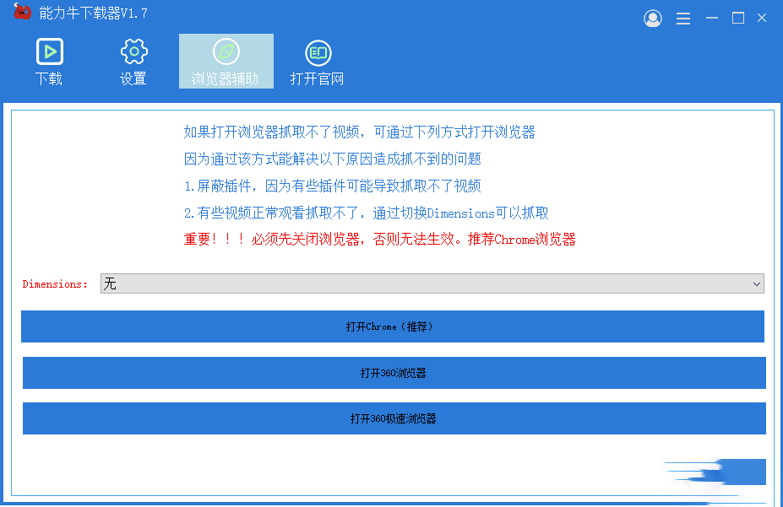
Task: Click the 打开360浏览器 button
Action: tap(394, 373)
